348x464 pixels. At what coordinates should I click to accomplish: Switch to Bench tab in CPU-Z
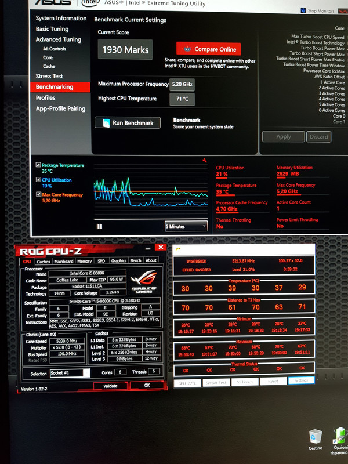(136, 260)
